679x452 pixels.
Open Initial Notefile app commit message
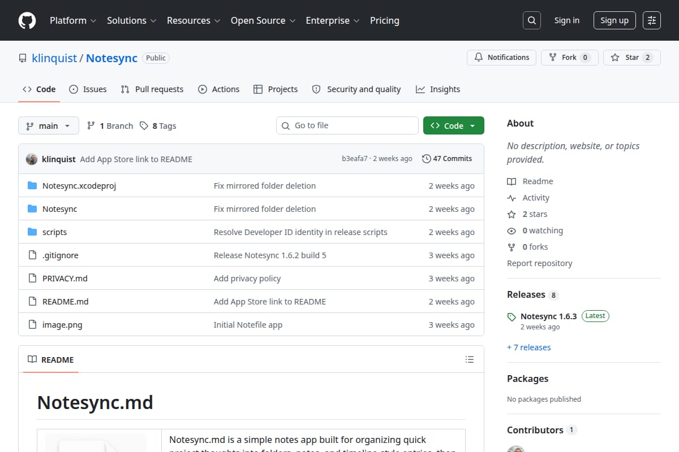pyautogui.click(x=248, y=325)
